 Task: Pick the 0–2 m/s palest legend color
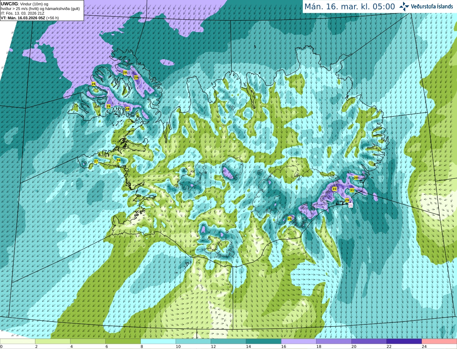17,341
